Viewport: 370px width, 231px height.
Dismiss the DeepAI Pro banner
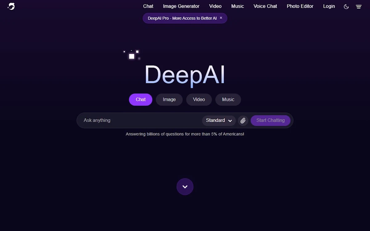pyautogui.click(x=221, y=18)
